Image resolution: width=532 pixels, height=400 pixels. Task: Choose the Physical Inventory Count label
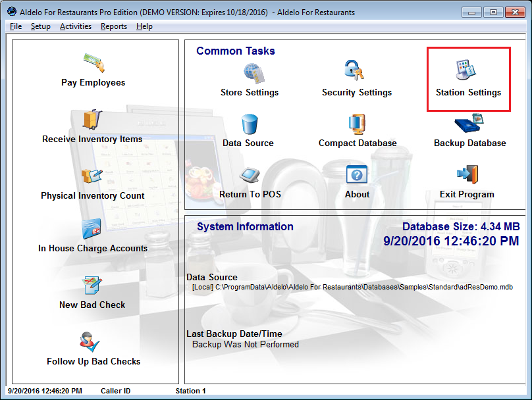93,195
